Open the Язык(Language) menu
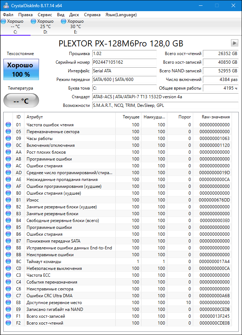 [x=121, y=15]
